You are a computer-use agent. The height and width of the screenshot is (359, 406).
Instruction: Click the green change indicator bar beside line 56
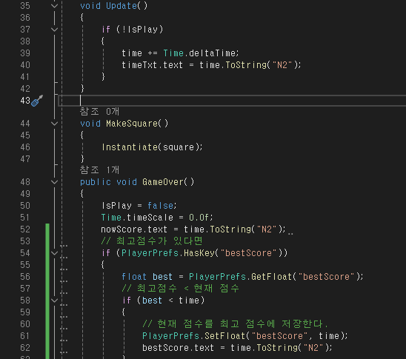tap(47, 277)
